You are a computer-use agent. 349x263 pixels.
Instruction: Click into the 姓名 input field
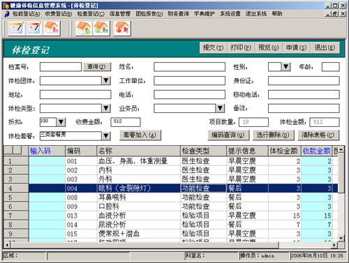point(189,67)
